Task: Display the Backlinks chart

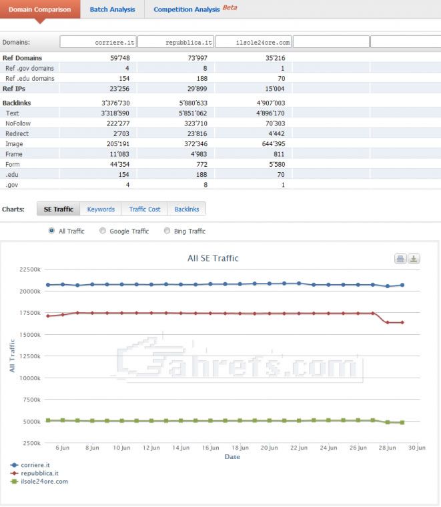Action: 187,209
